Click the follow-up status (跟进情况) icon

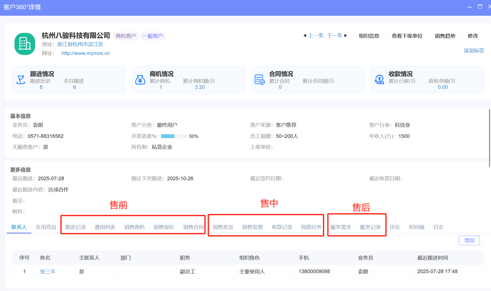click(21, 79)
